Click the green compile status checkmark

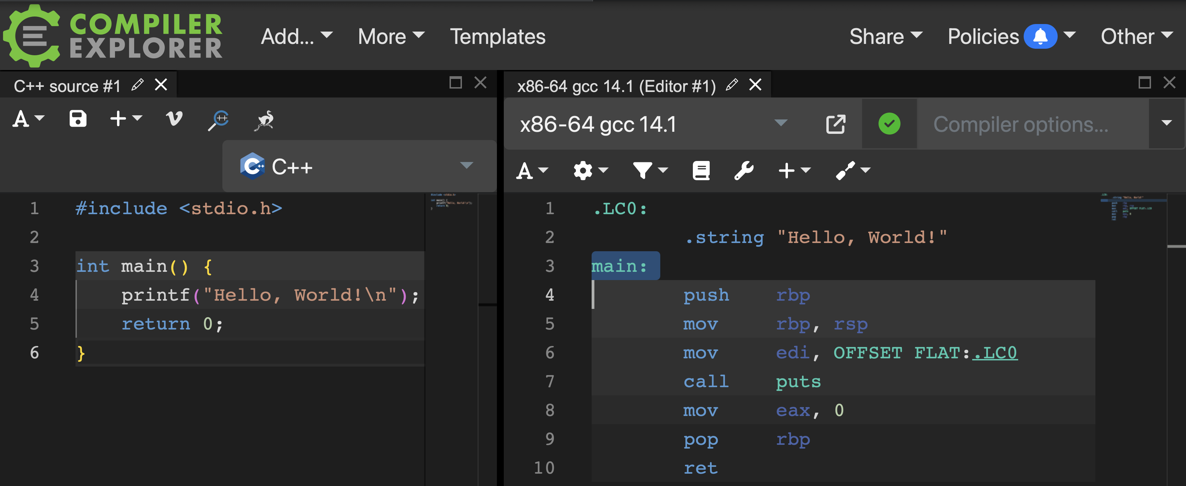click(x=889, y=124)
